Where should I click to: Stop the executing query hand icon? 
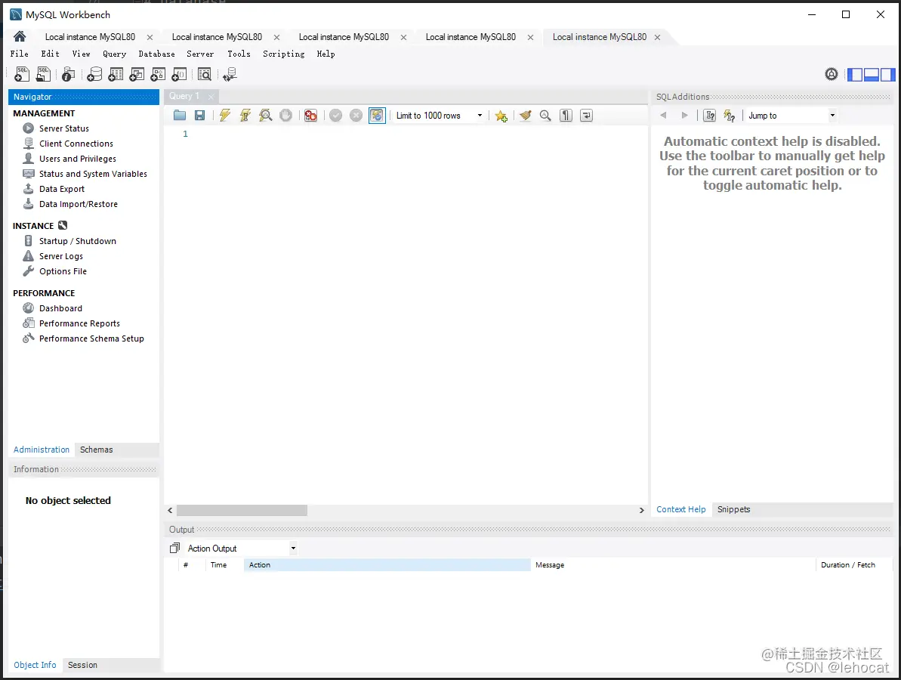[x=285, y=116]
